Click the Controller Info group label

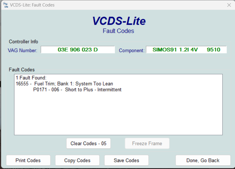click(x=23, y=42)
